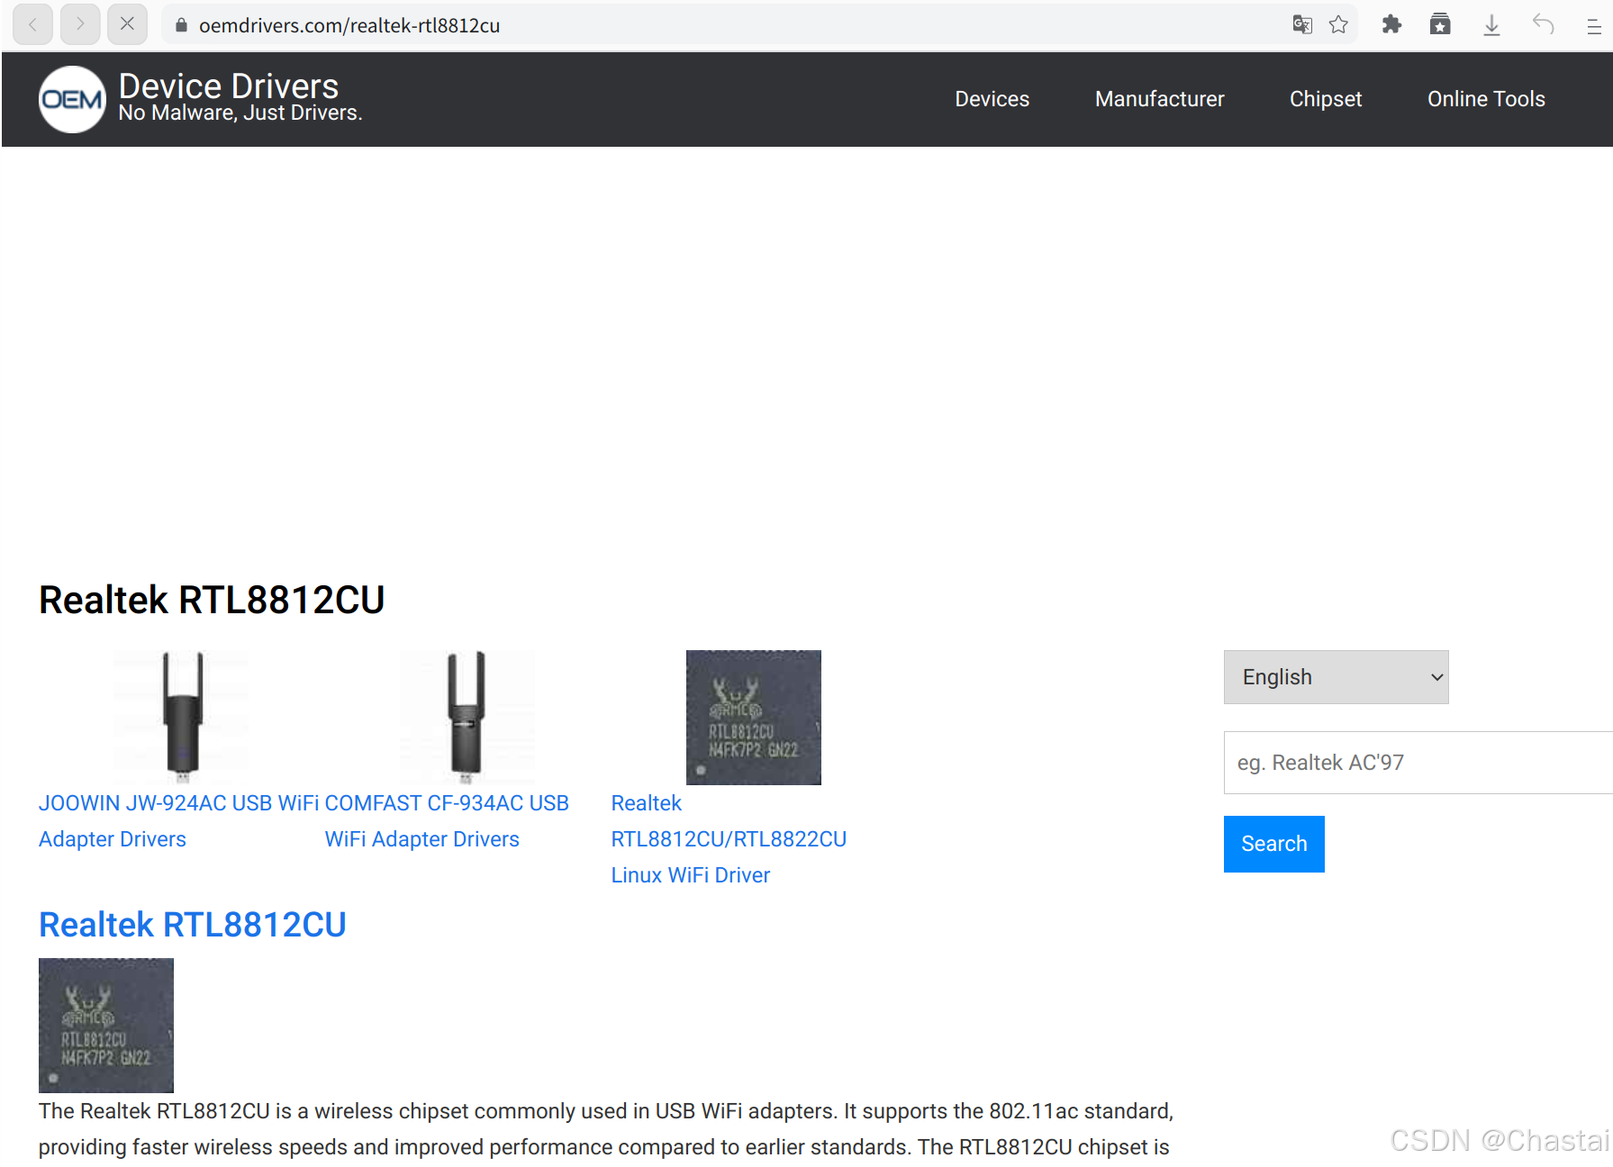This screenshot has height=1167, width=1613.
Task: Stop page loading with the X button
Action: pyautogui.click(x=127, y=24)
